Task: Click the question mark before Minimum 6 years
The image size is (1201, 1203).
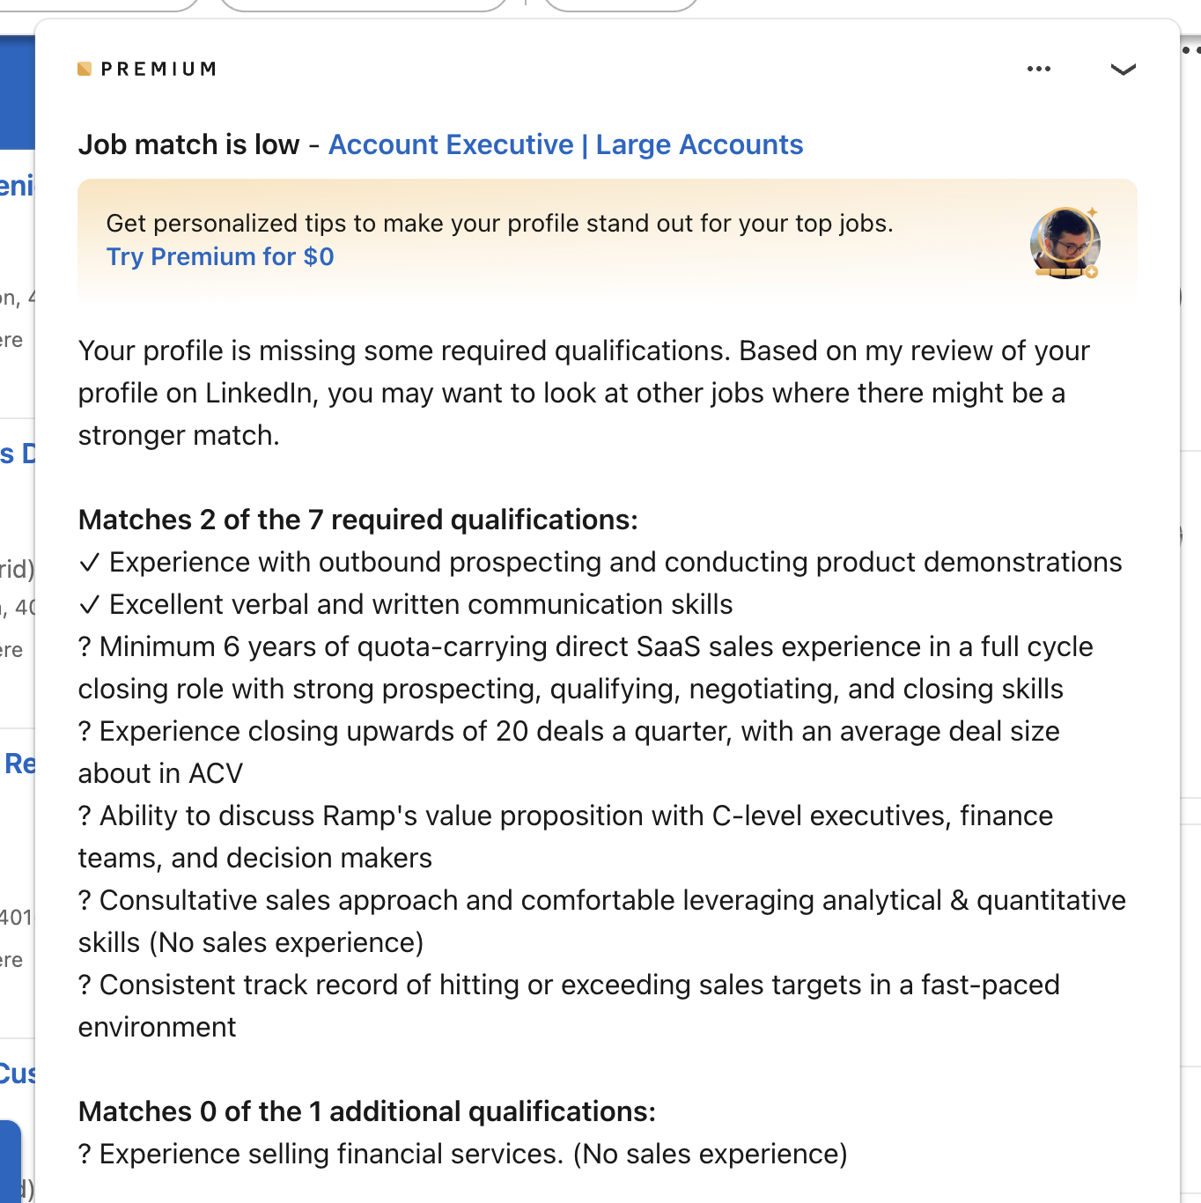Action: click(x=85, y=647)
